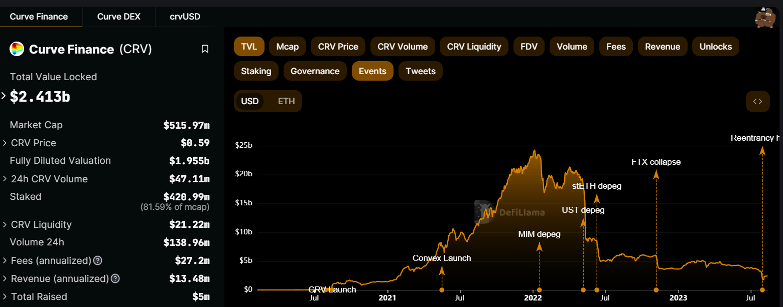Click the Staked value $420.99m
Screen dimensions: 783x307
click(186, 197)
